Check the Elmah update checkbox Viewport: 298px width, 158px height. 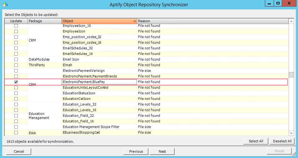[x=16, y=65]
